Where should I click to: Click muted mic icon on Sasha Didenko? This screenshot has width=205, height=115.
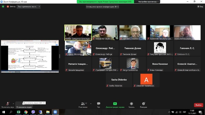click(107, 86)
